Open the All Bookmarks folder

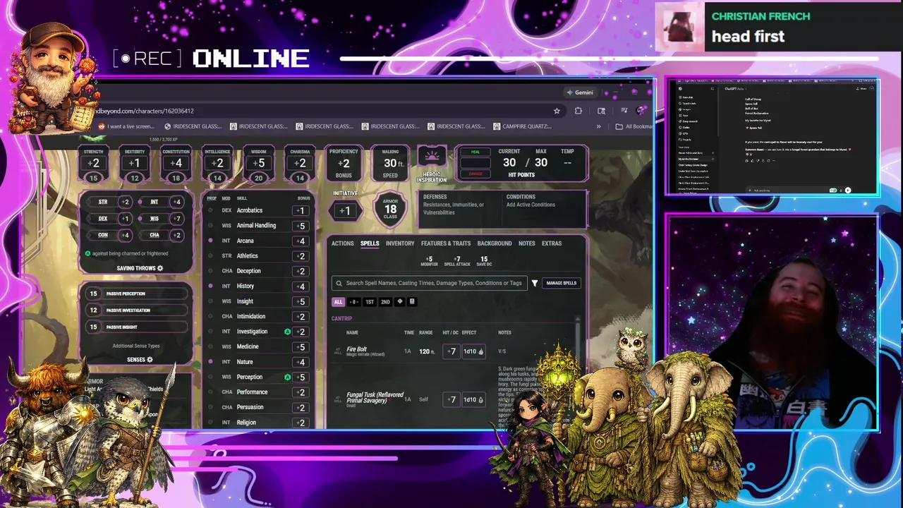(634, 126)
